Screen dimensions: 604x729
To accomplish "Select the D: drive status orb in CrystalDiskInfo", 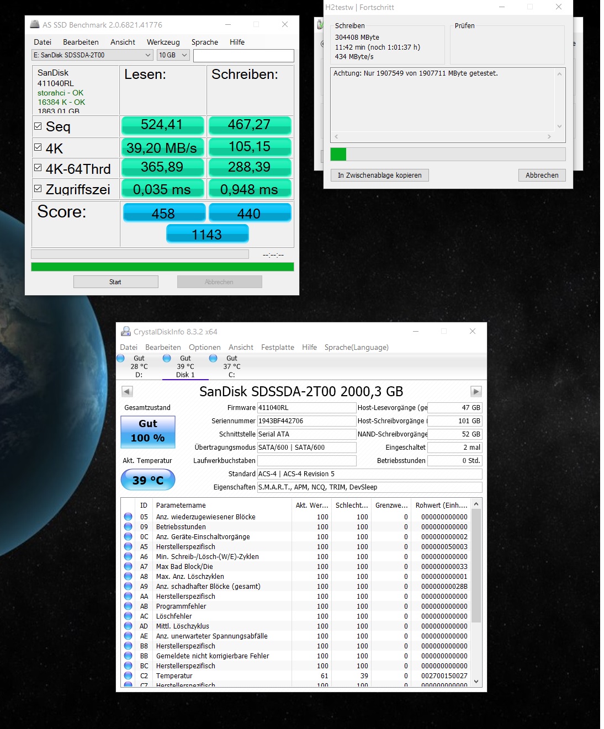I will coord(120,358).
